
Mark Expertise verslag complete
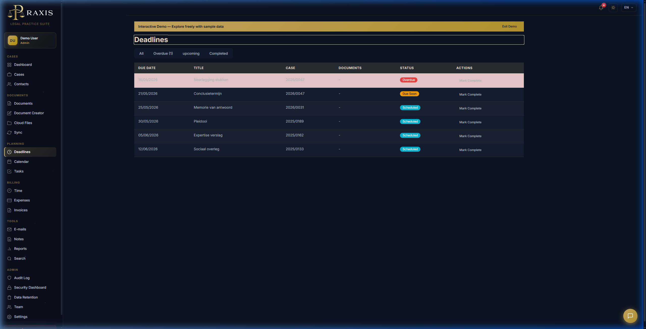pyautogui.click(x=470, y=136)
